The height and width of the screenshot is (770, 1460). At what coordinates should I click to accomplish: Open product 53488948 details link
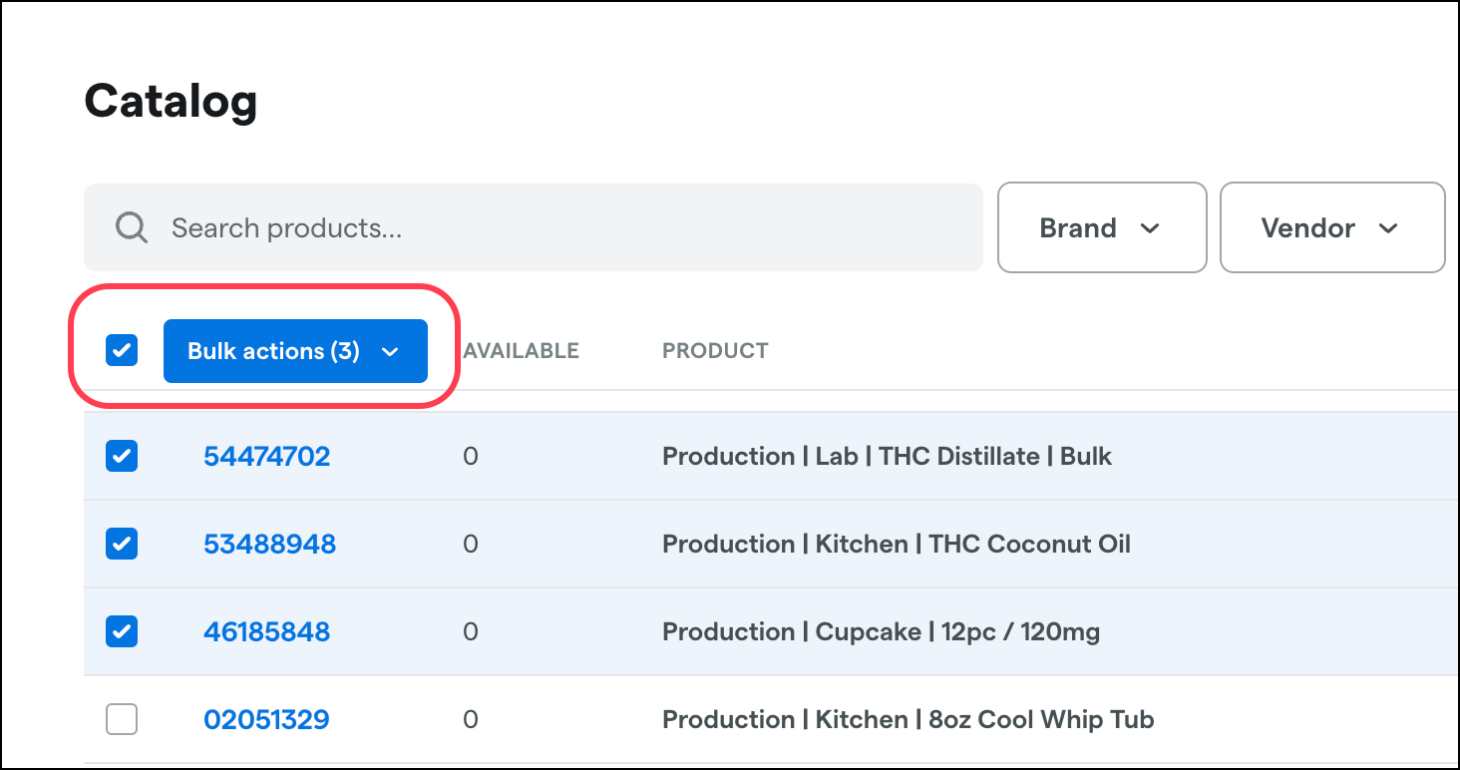tap(269, 544)
